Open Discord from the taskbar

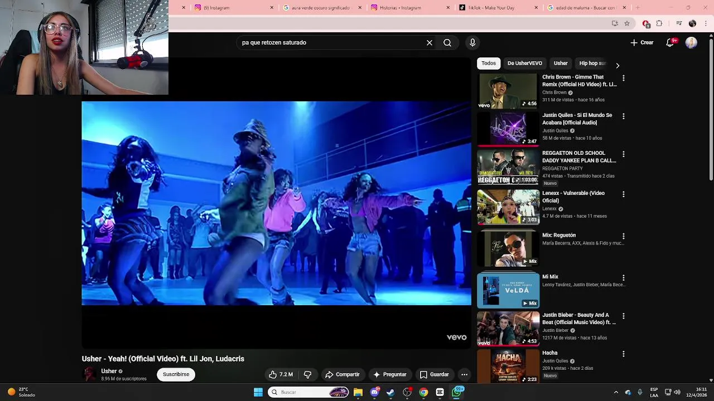pos(375,392)
